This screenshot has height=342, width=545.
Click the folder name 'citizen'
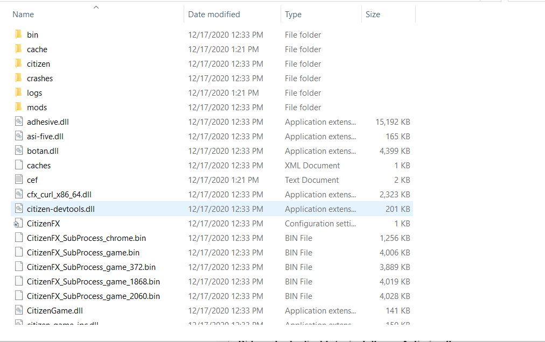click(39, 64)
